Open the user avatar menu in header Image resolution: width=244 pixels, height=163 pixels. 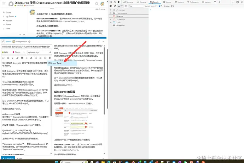click(103, 4)
